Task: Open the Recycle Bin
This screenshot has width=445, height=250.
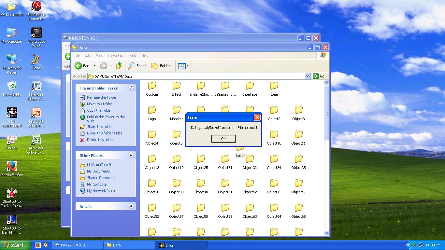Action: [12, 89]
